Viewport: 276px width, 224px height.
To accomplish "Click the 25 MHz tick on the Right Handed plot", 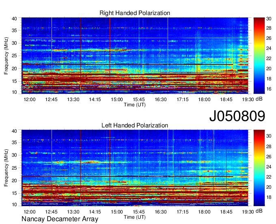I will 14,56.
